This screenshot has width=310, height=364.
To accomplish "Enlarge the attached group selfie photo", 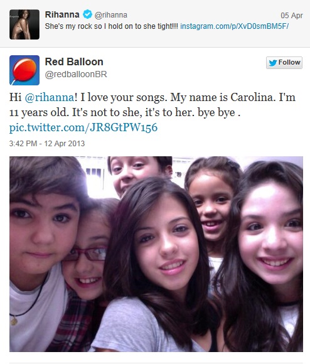I will click(x=156, y=254).
